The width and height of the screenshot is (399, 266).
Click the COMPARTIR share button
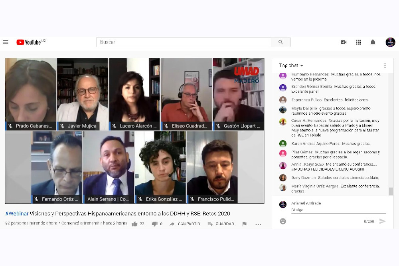[185, 224]
